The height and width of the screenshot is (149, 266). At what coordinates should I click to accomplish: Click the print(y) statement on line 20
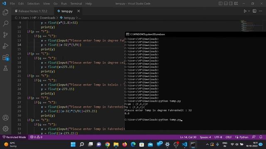coord(48,71)
